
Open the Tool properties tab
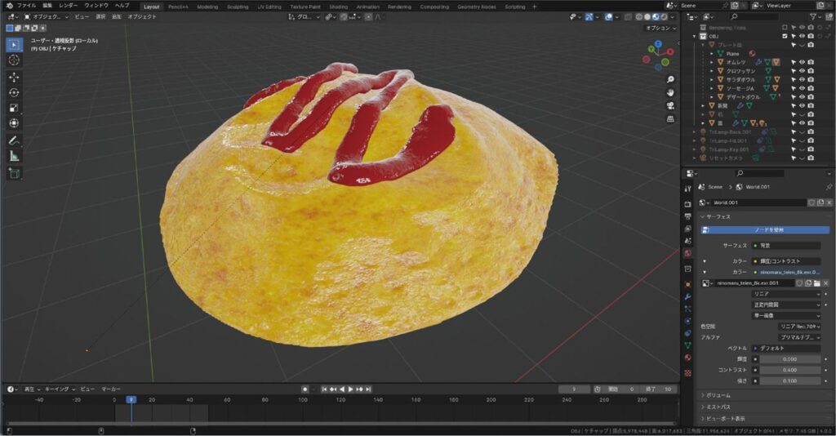[687, 188]
